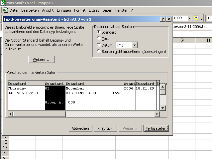Open the Ansicht menu
This screenshot has height=159, width=212.
click(x=48, y=10)
